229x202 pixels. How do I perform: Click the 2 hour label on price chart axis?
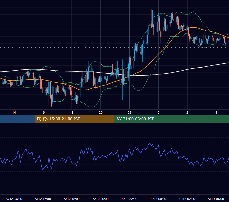187,113
